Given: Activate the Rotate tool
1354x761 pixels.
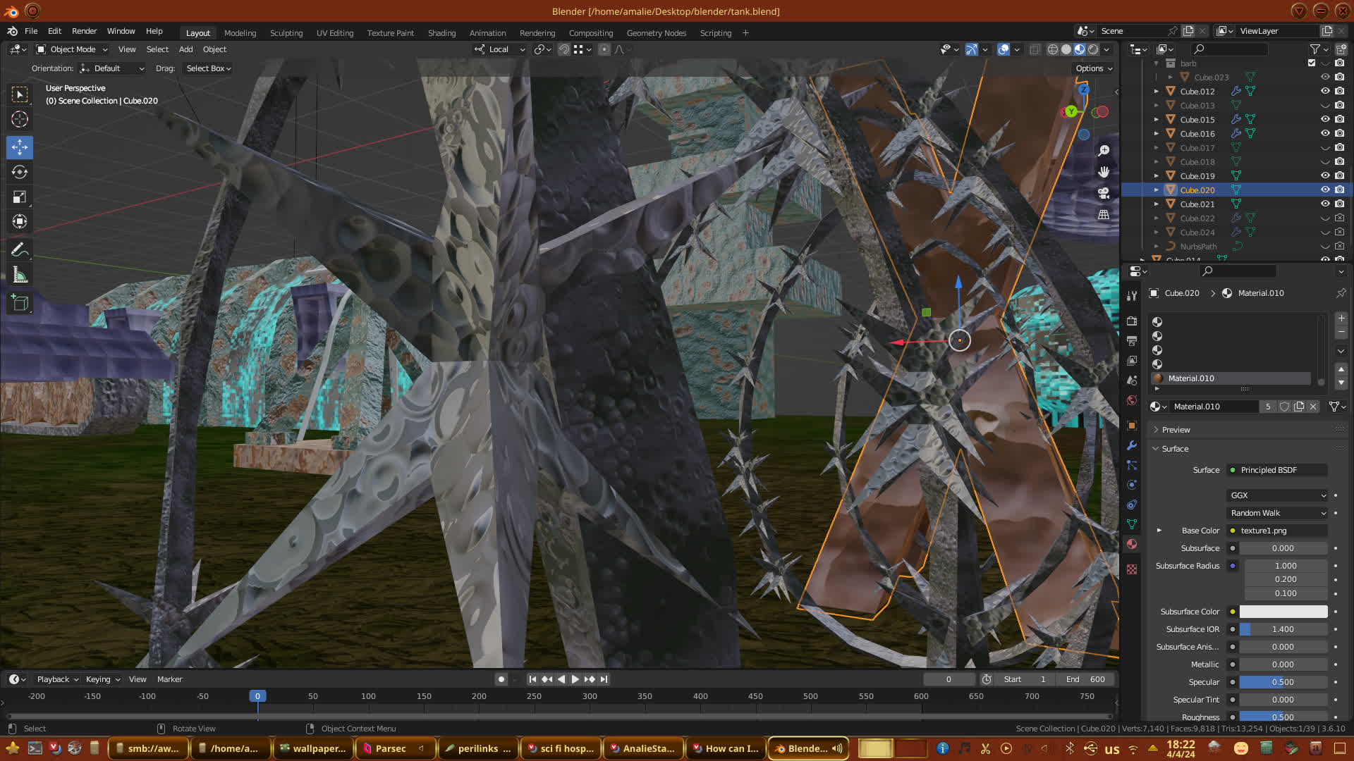Looking at the screenshot, I should pyautogui.click(x=20, y=173).
